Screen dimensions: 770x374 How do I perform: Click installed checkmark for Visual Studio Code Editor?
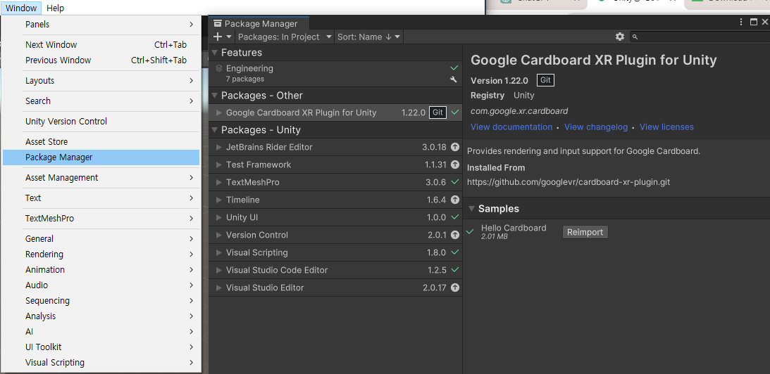[454, 270]
